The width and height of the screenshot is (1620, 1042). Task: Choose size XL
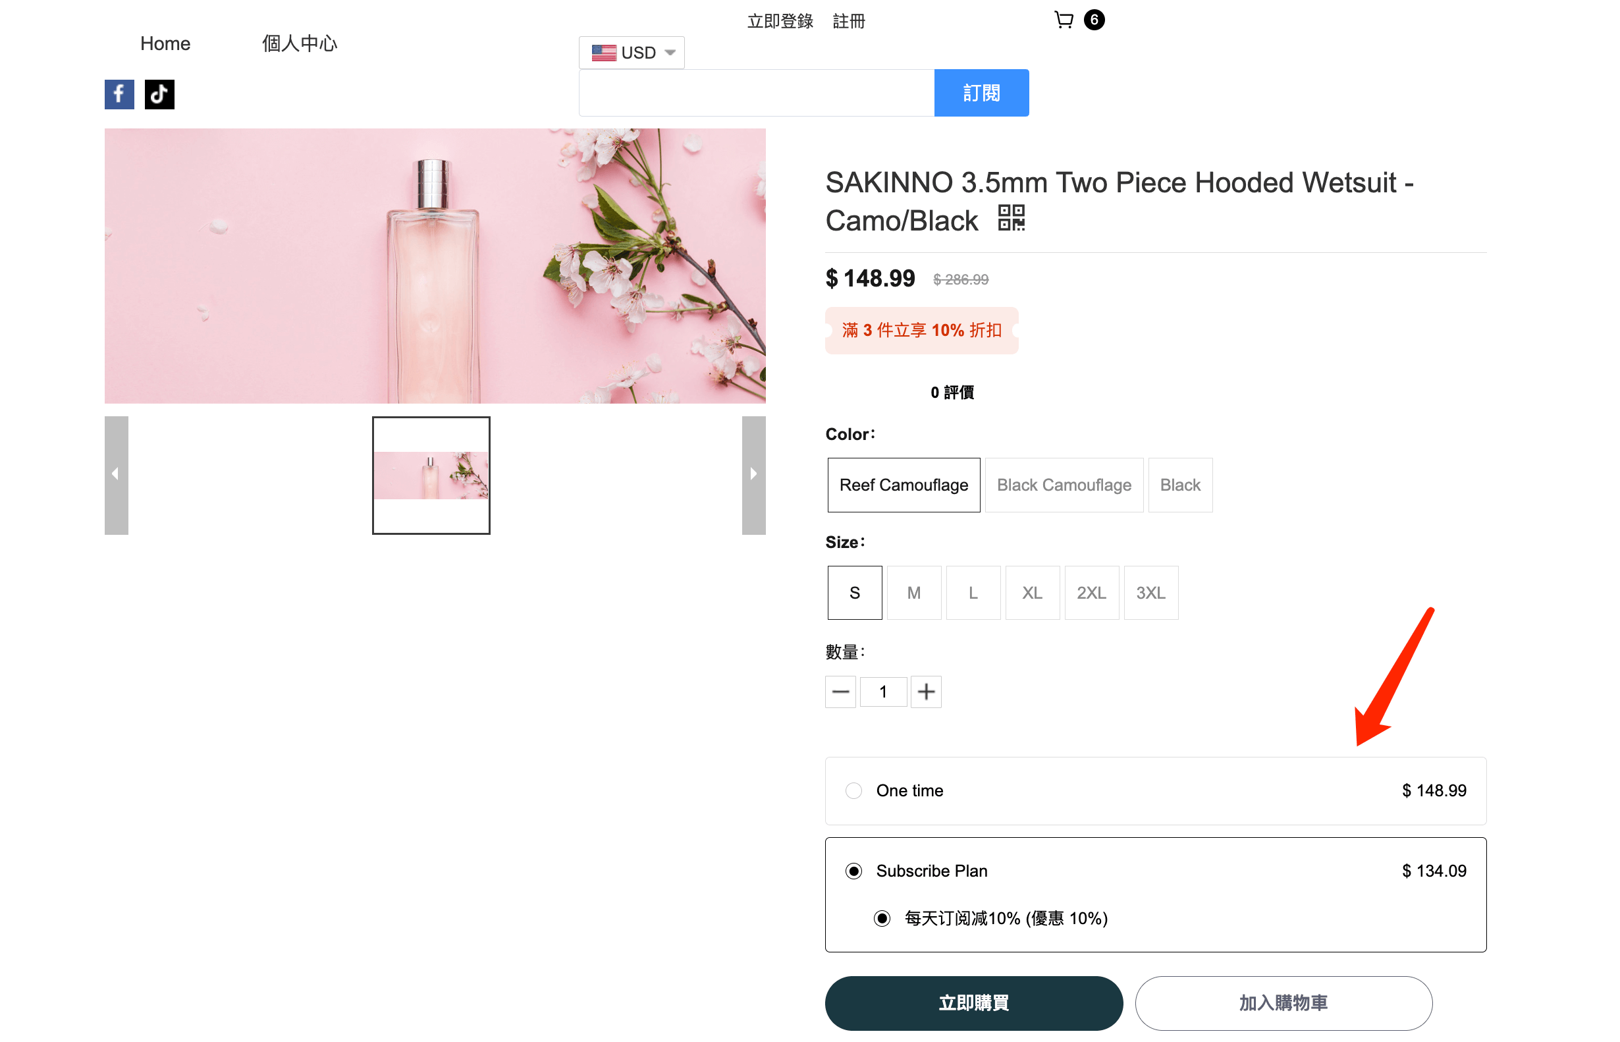coord(1031,593)
